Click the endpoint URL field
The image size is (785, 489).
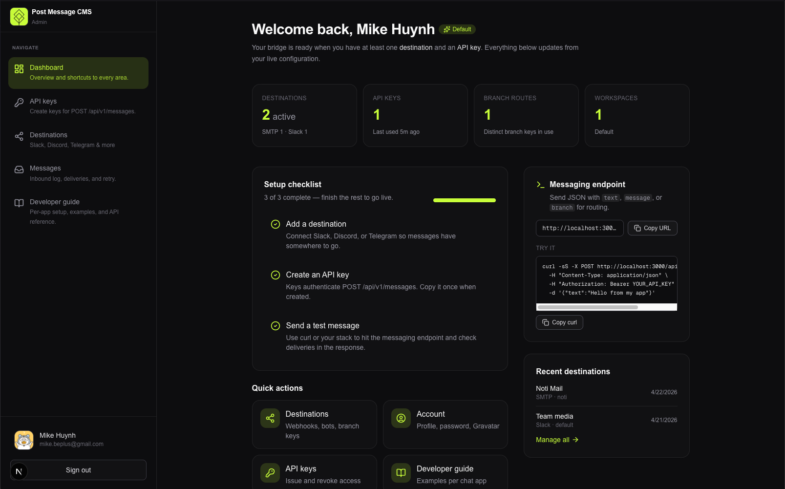pos(580,228)
